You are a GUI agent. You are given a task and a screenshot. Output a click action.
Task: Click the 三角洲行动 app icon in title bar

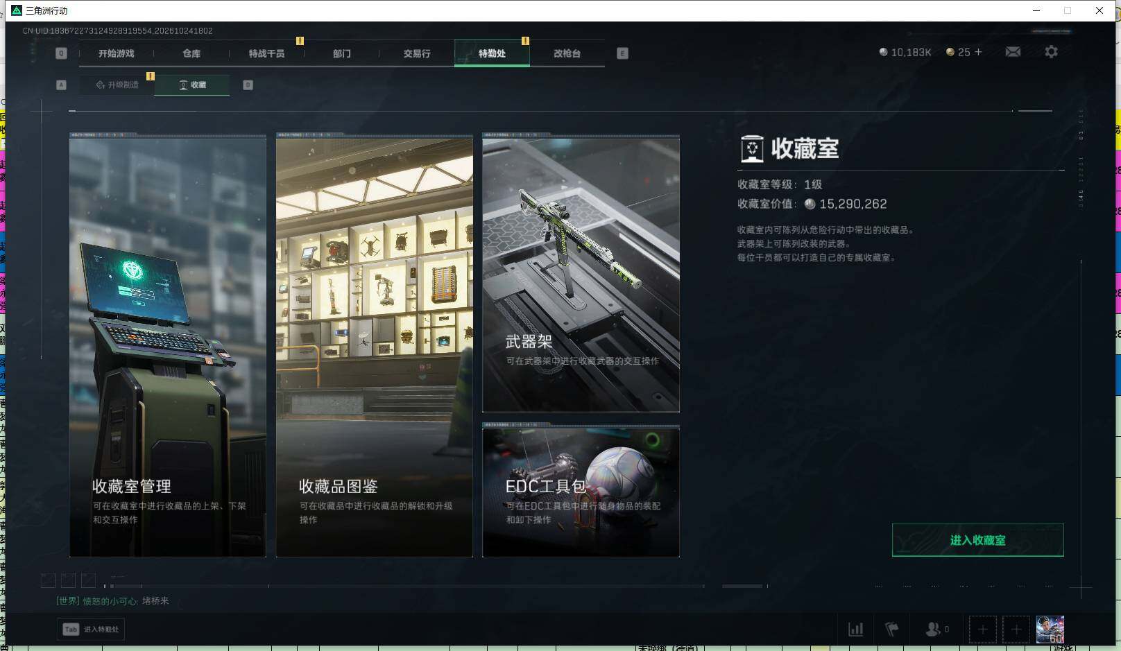click(17, 10)
